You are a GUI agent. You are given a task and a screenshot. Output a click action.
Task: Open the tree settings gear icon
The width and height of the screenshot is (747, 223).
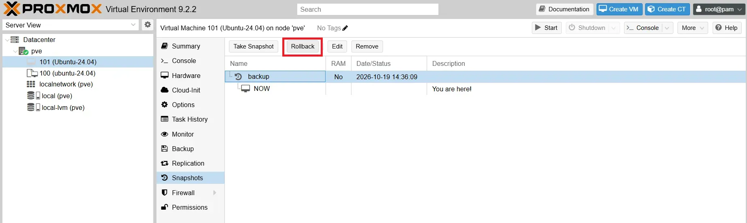[148, 25]
